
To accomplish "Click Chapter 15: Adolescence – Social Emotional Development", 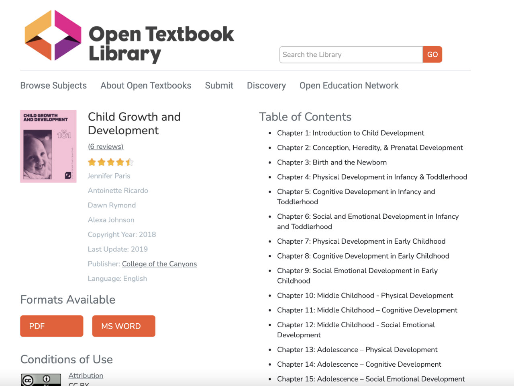I will click(x=371, y=379).
